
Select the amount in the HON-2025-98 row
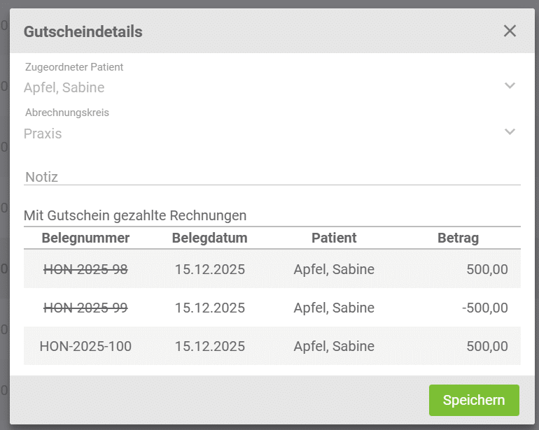(487, 269)
